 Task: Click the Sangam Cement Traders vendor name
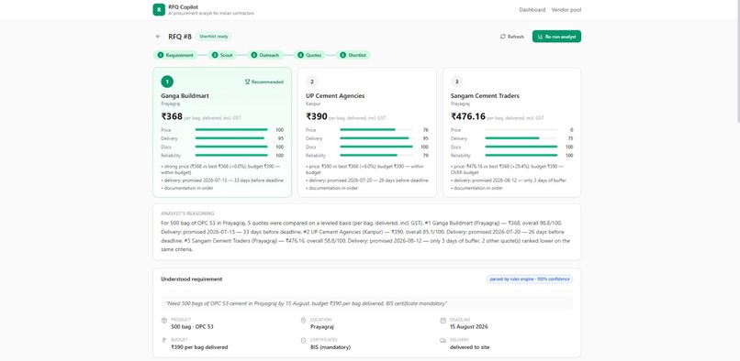(485, 95)
